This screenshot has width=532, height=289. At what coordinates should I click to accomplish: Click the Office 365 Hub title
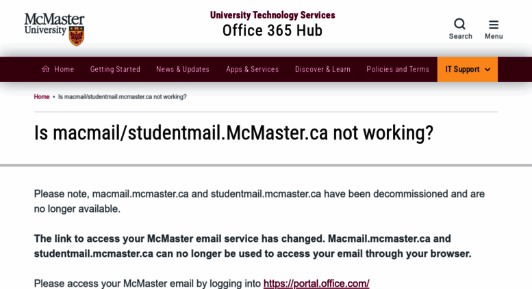pyautogui.click(x=273, y=31)
